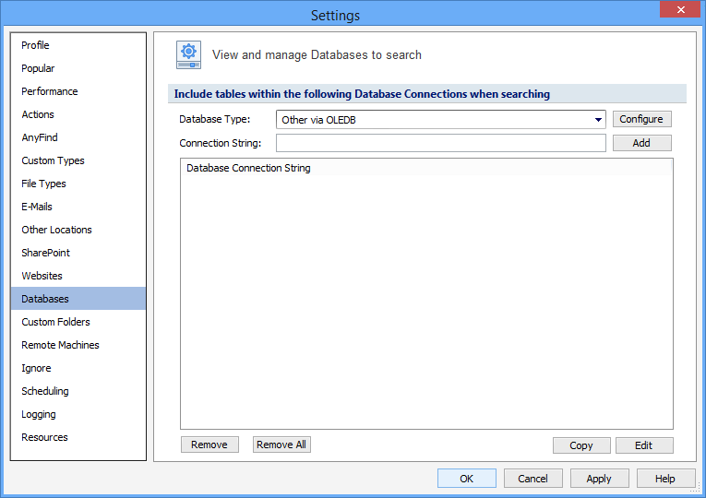Image resolution: width=706 pixels, height=498 pixels.
Task: Switch to the AnyFind settings page
Action: [40, 137]
